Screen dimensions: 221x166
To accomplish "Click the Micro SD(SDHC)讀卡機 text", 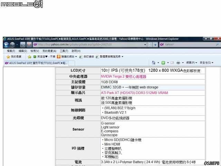I will 123,140.
